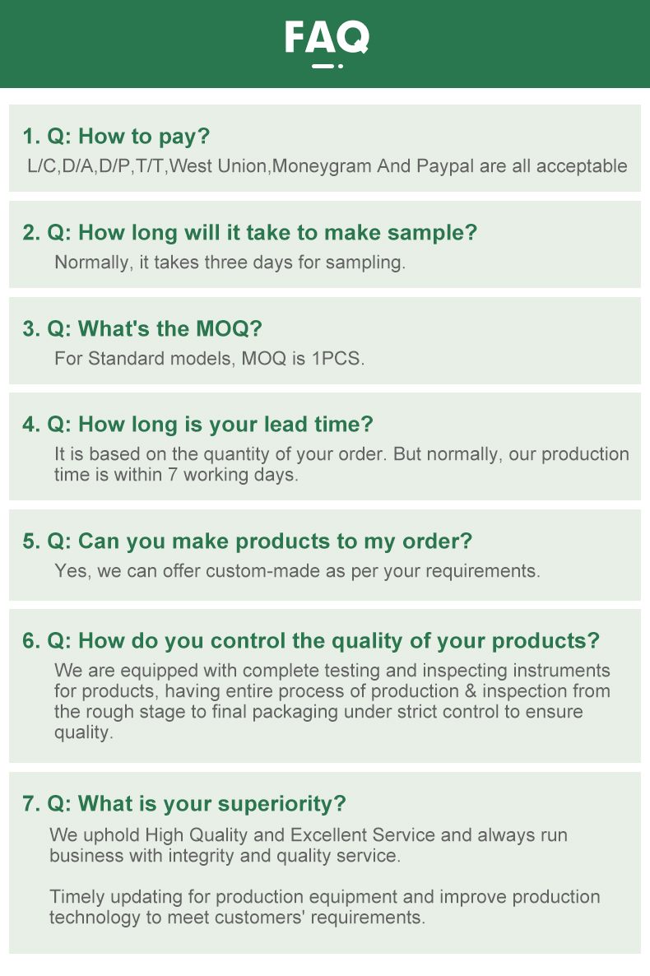This screenshot has height=976, width=650.
Task: Select question 5 about custom products
Action: tap(247, 541)
